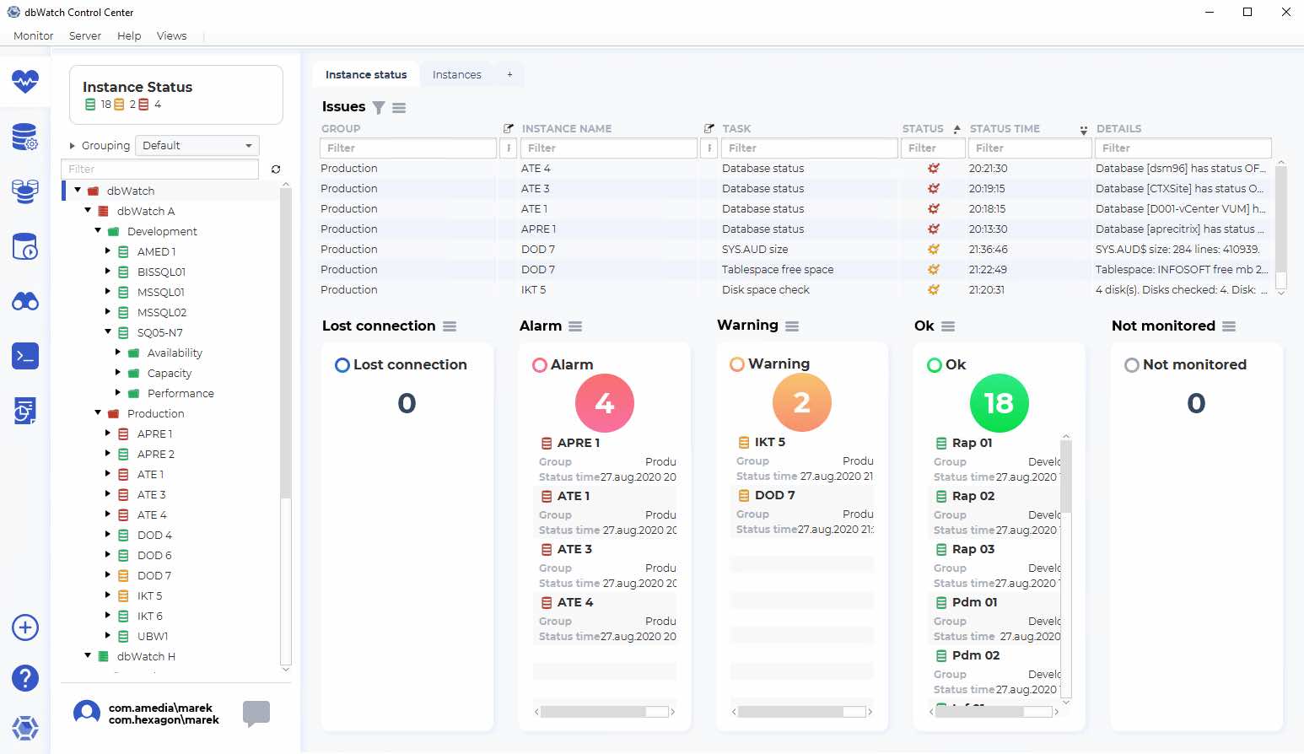Screen dimensions: 1304x754
Task: Collapse the dbWatch A tree node
Action: 88,211
